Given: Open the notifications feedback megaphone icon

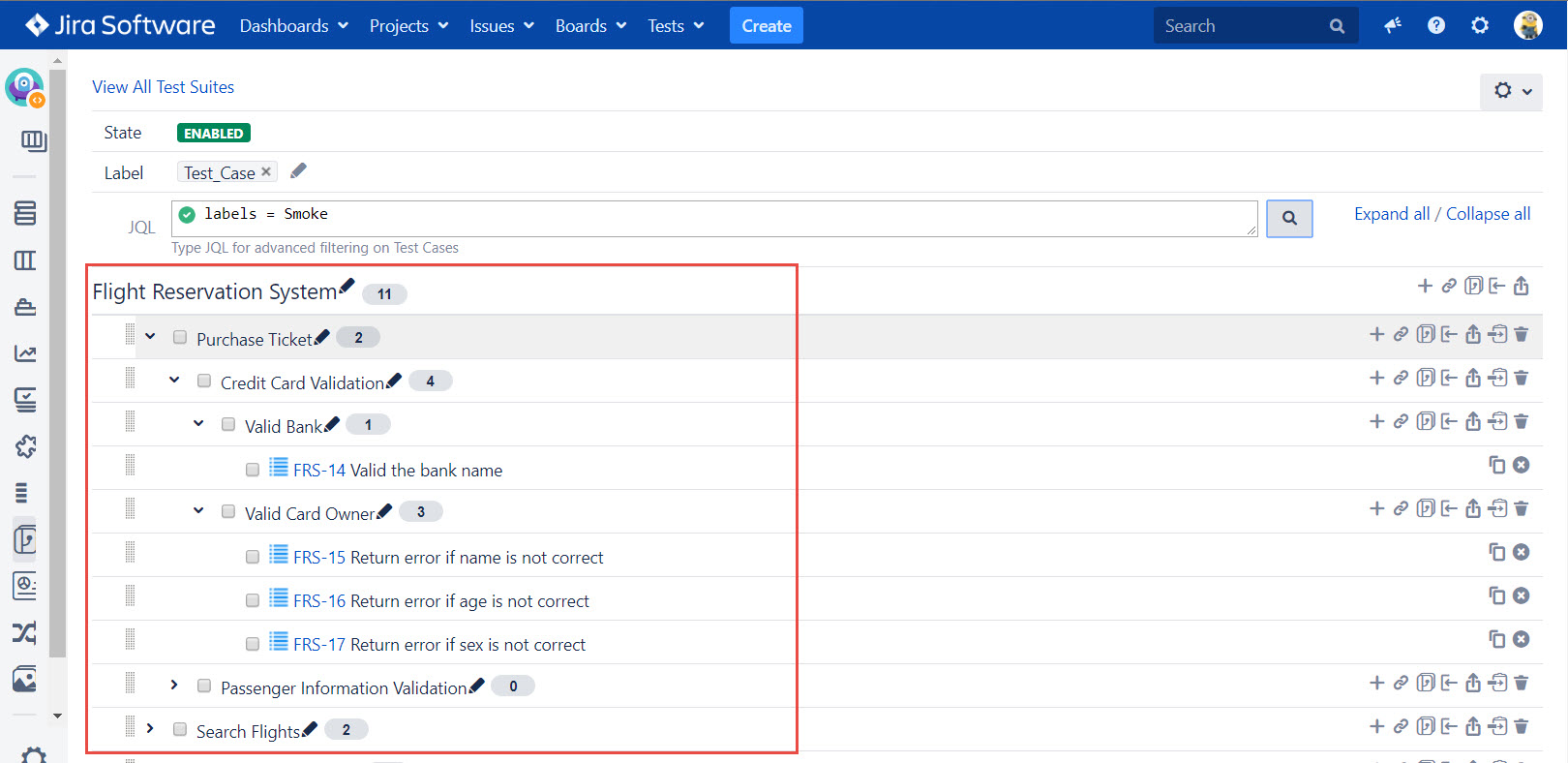Looking at the screenshot, I should [x=1393, y=25].
